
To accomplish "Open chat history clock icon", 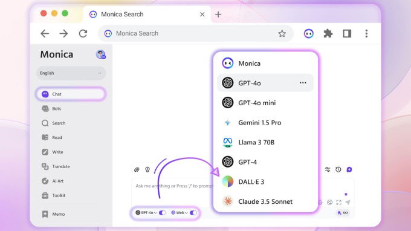I will (x=338, y=170).
